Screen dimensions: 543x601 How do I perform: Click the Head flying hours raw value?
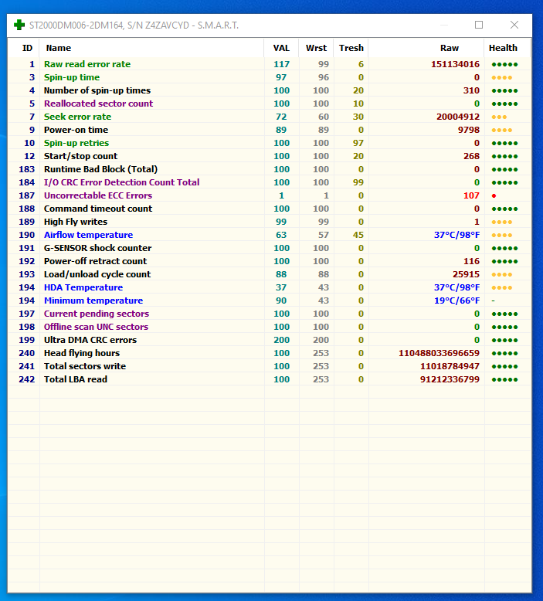pos(439,353)
